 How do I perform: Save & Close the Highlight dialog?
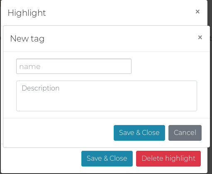pyautogui.click(x=107, y=159)
